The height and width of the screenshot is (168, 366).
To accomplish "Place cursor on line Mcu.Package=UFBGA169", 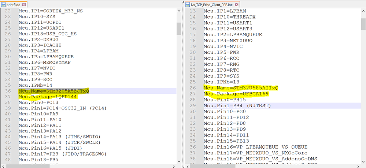I will [x=236, y=94].
